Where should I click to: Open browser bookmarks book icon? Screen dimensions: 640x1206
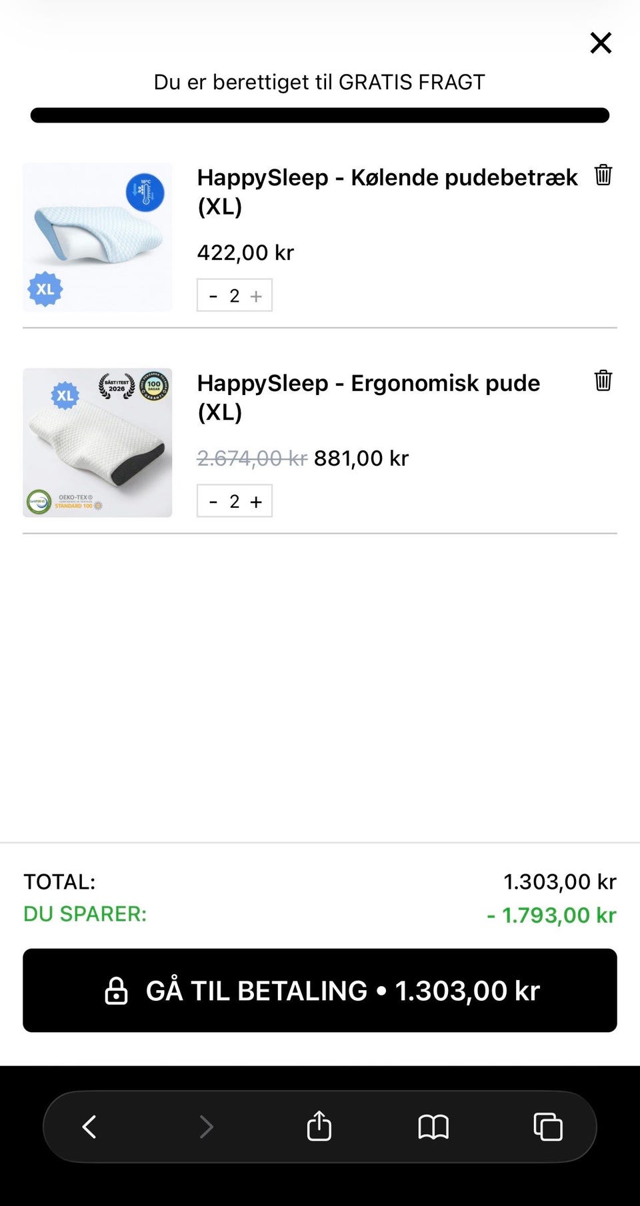433,1127
